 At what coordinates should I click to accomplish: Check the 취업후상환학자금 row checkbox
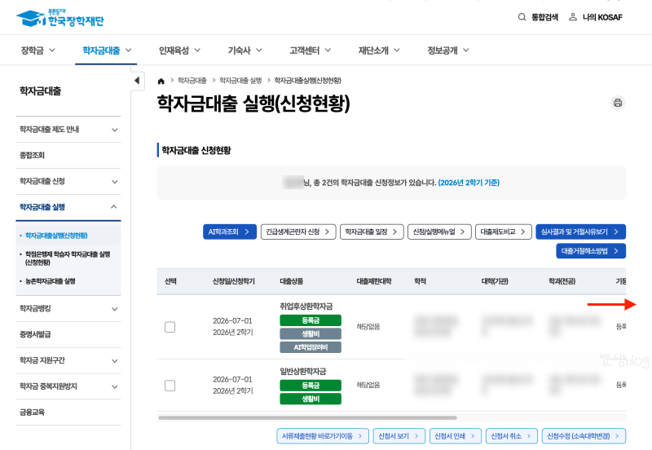pos(170,327)
